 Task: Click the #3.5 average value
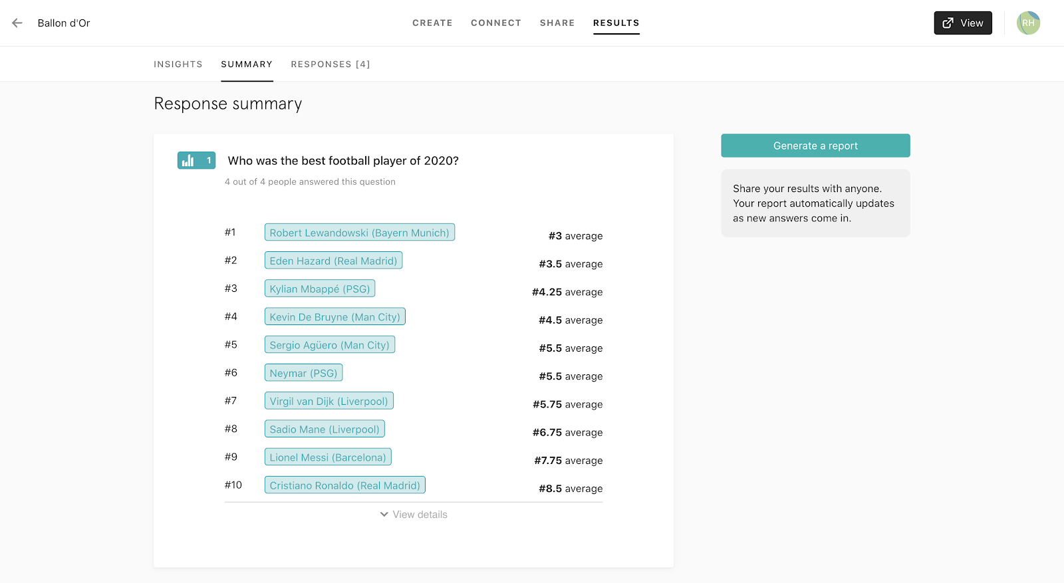[571, 264]
